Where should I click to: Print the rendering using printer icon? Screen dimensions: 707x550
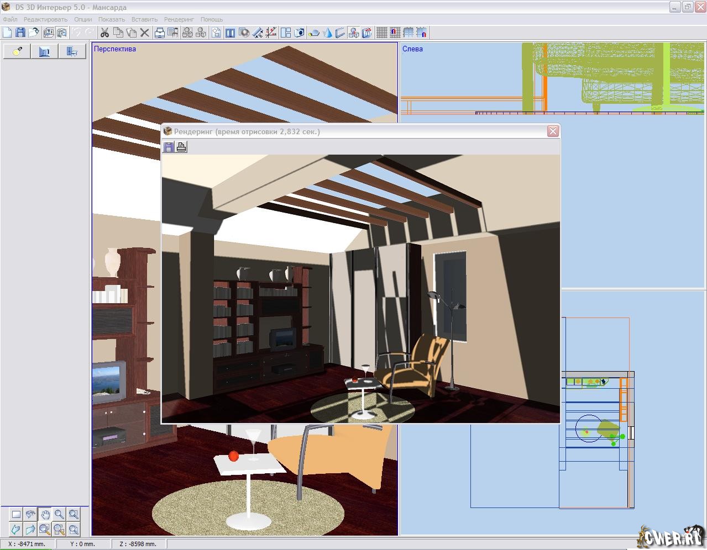[x=181, y=146]
